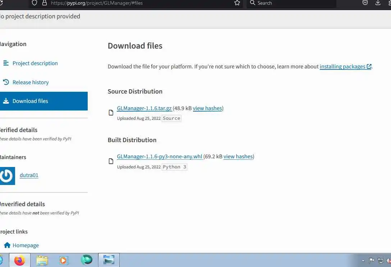Image resolution: width=391 pixels, height=267 pixels.
Task: Click the magnifier icon in search box
Action: [252, 3]
